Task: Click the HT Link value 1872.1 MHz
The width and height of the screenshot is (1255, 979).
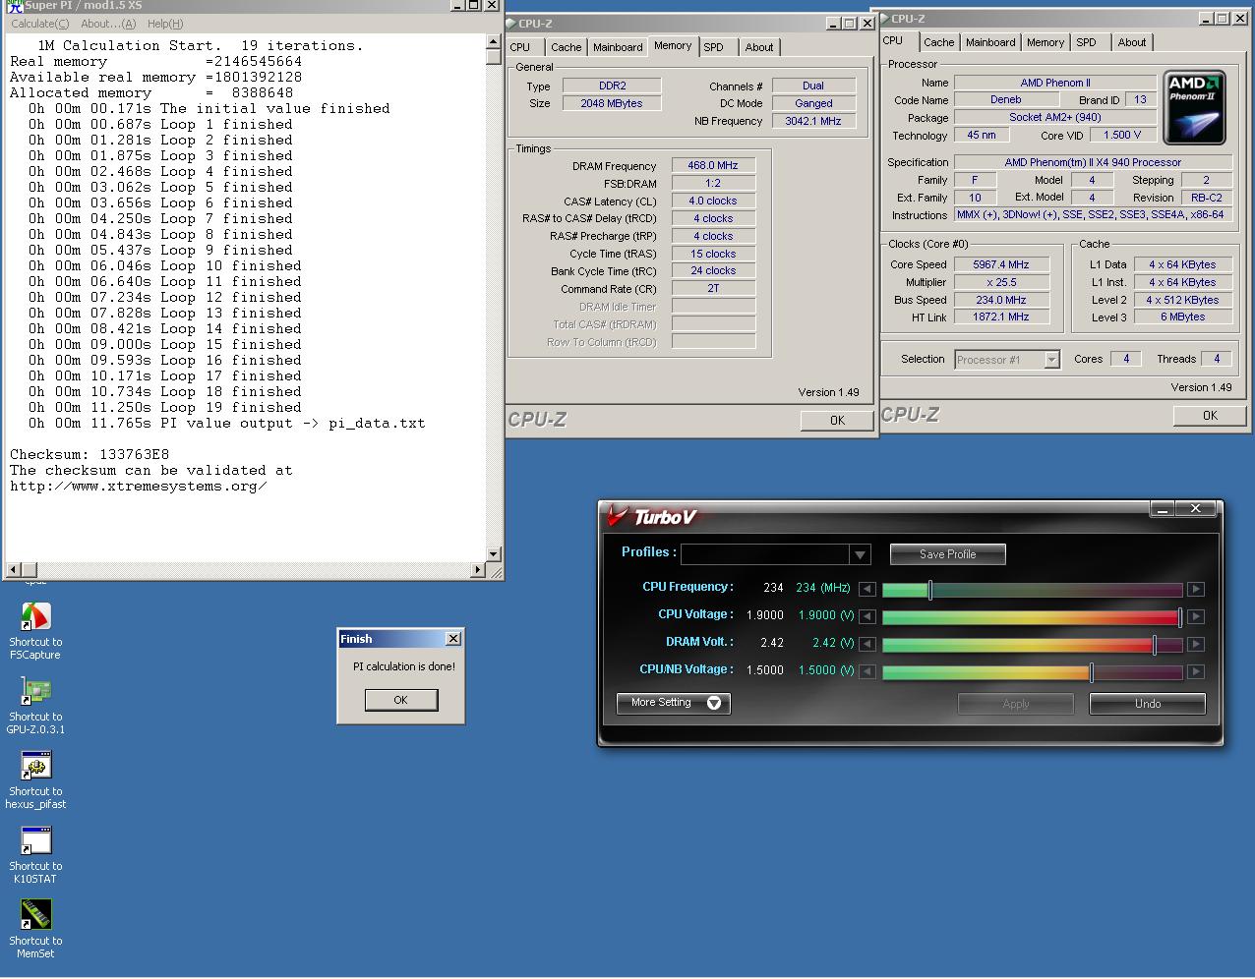Action: point(1001,317)
